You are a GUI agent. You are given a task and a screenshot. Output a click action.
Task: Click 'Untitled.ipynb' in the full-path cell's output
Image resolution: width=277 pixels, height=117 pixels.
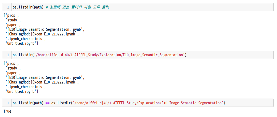pyautogui.click(x=21, y=91)
